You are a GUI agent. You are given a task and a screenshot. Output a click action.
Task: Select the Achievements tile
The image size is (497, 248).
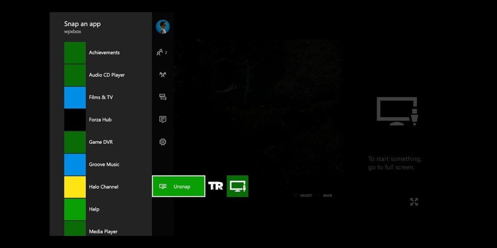click(x=75, y=53)
